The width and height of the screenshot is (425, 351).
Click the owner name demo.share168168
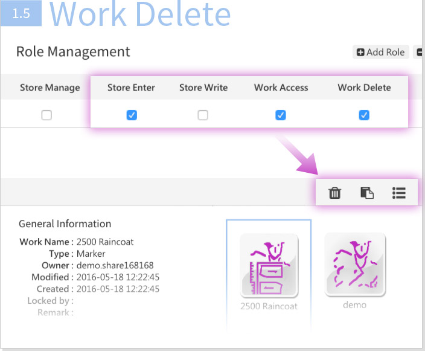pos(115,265)
